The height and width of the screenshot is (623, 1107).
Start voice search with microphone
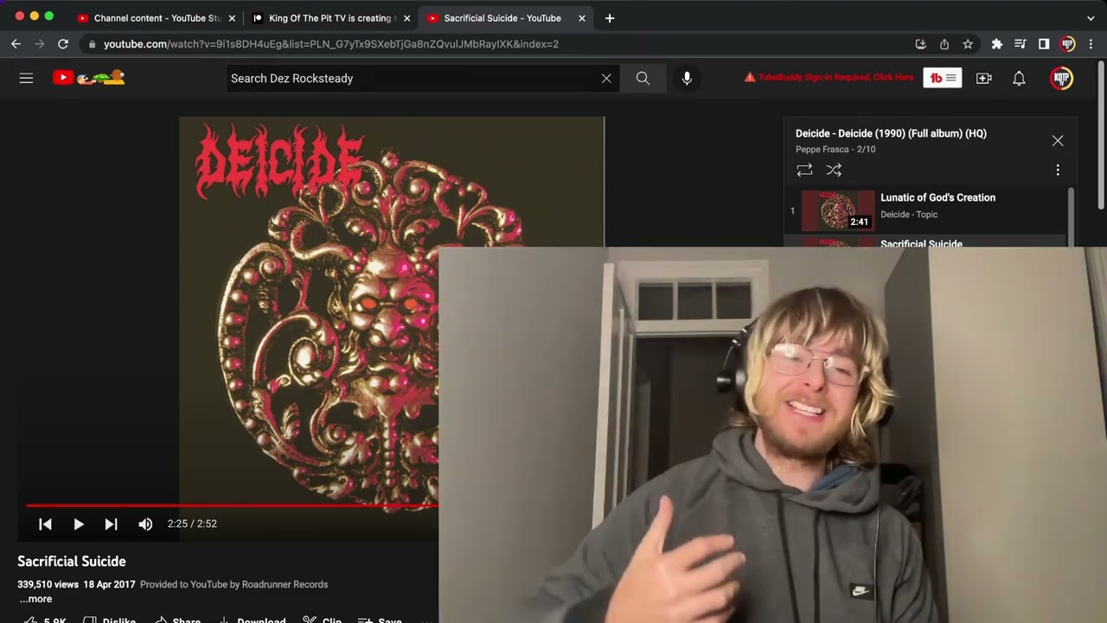pyautogui.click(x=687, y=78)
